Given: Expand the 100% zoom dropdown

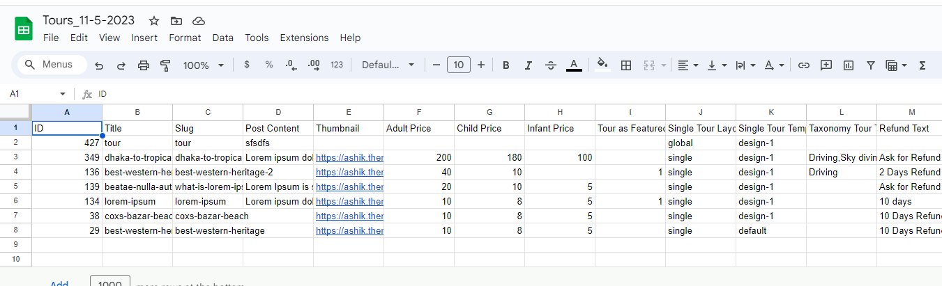Looking at the screenshot, I should (x=203, y=65).
